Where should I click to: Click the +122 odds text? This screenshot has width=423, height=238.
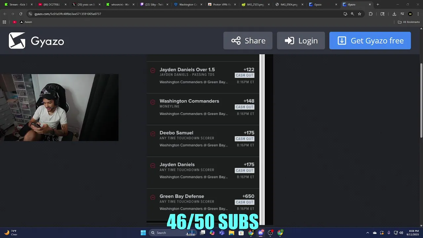pyautogui.click(x=249, y=69)
